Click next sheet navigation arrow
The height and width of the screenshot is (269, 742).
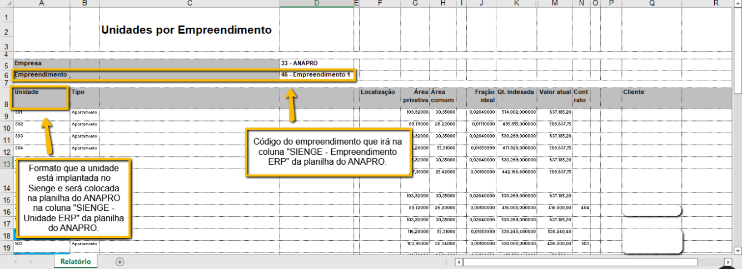(x=31, y=262)
